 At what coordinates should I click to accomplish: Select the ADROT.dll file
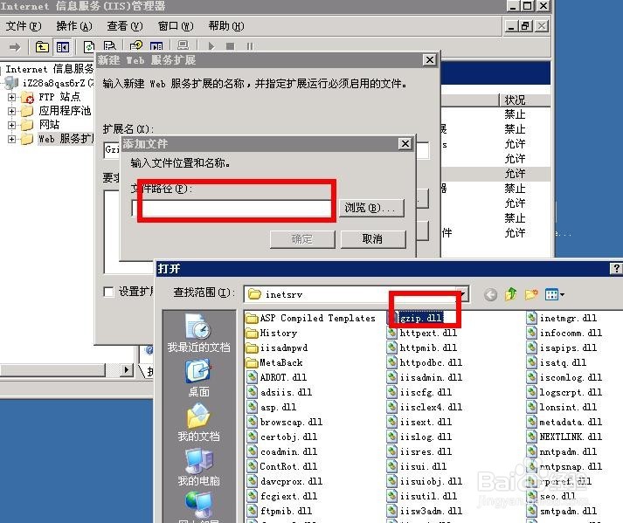click(276, 377)
